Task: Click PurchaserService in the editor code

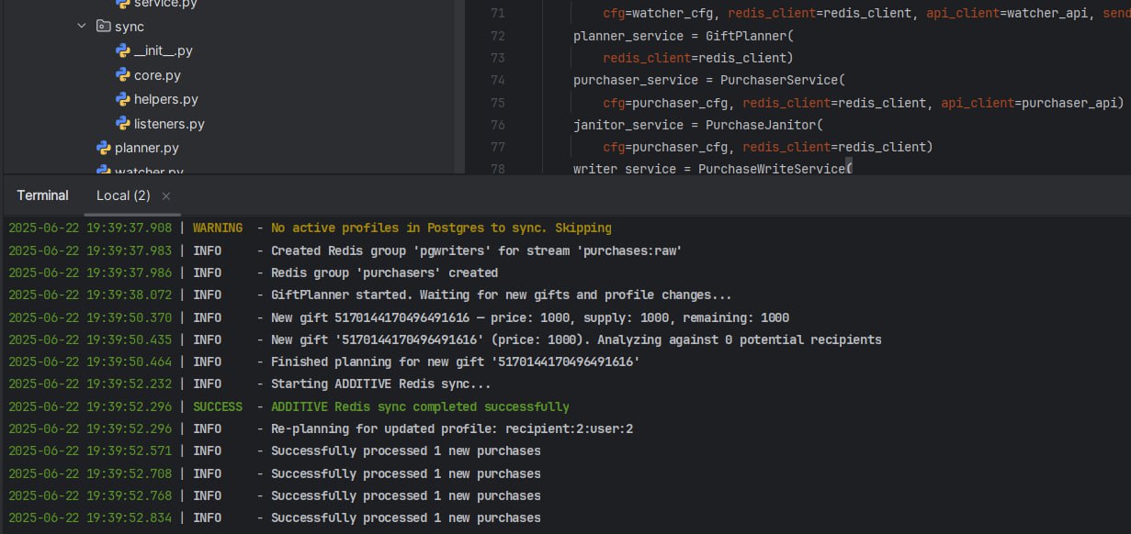Action: click(x=778, y=80)
